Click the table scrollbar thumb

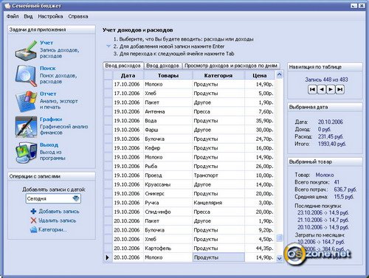coord(279,237)
